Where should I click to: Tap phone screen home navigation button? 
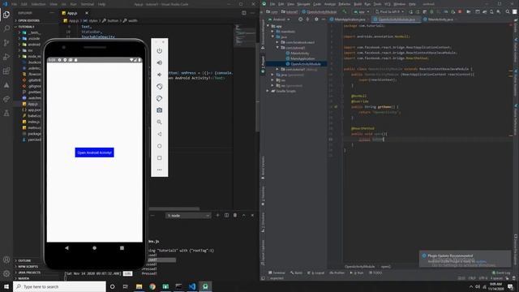click(x=94, y=248)
